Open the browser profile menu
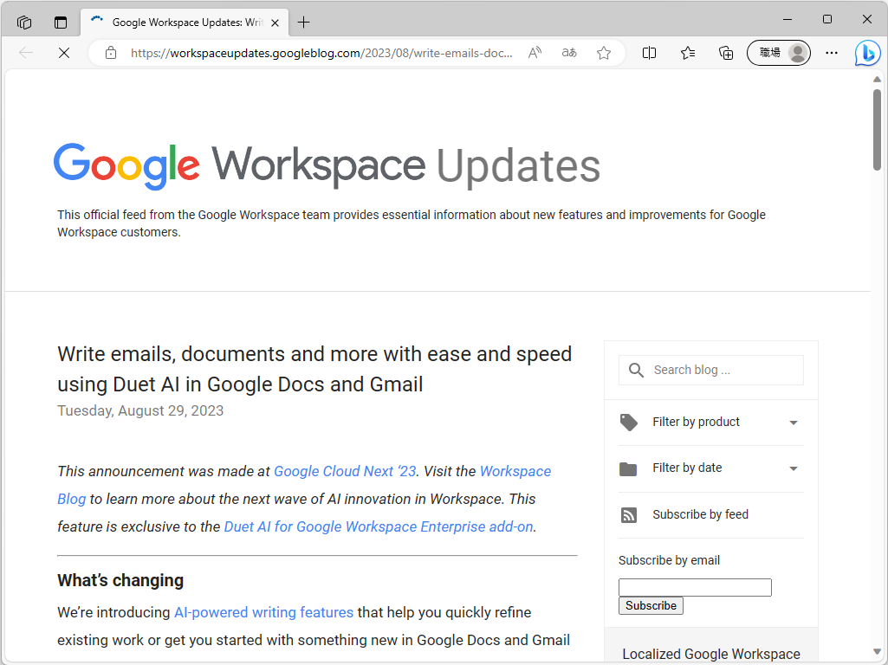 tap(777, 53)
